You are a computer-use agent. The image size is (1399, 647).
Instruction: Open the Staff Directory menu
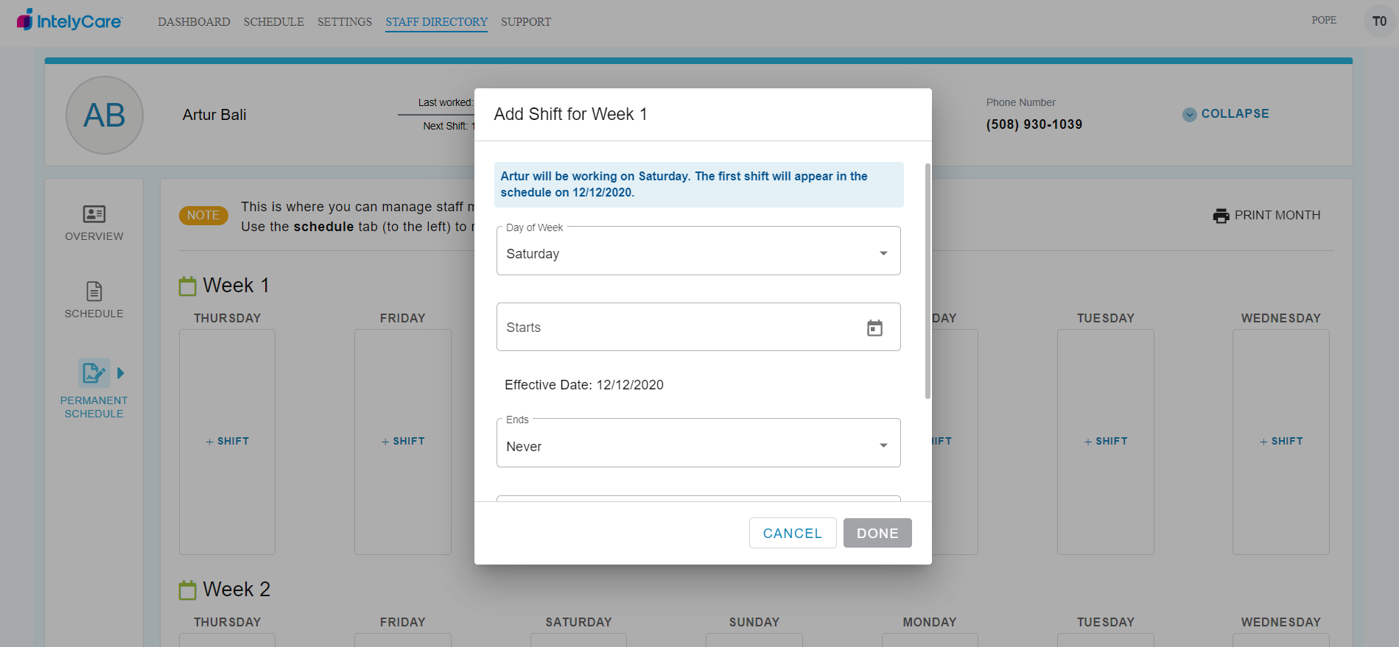[436, 22]
